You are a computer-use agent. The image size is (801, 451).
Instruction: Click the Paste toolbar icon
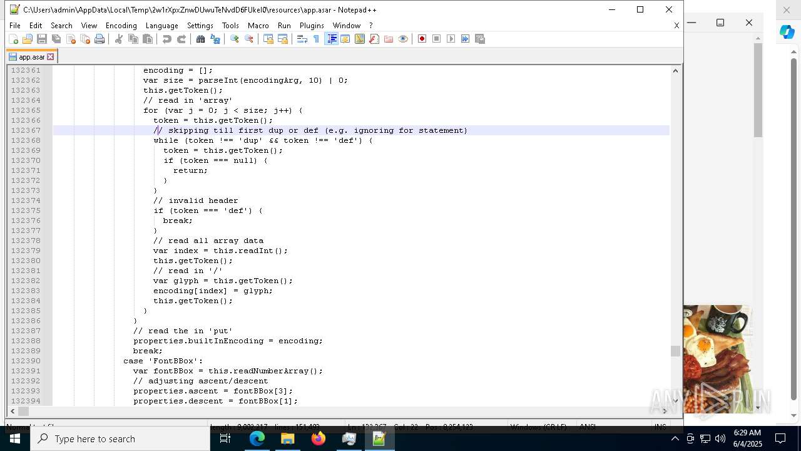coord(148,39)
